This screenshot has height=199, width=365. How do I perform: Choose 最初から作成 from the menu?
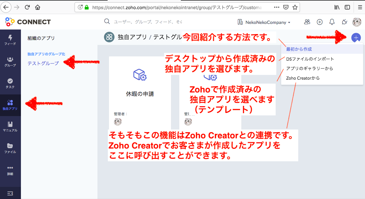pyautogui.click(x=322, y=49)
